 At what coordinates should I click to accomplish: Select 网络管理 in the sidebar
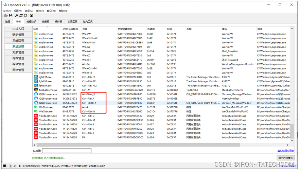click(x=18, y=70)
